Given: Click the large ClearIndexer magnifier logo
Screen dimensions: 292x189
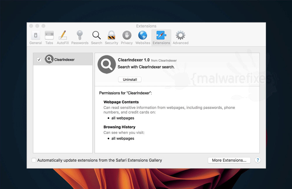Looking at the screenshot, I should click(107, 64).
